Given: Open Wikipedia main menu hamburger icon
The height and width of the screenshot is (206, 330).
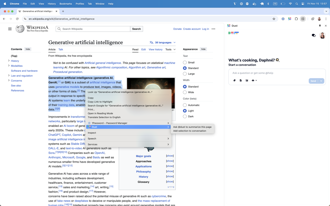Looking at the screenshot, I should 10,29.
